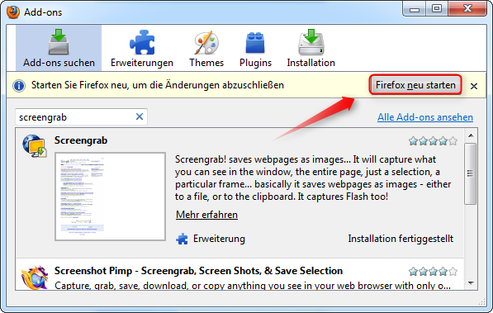Click the Screengrab description paragraph
Viewport: 493px width, 313px height.
(313, 178)
